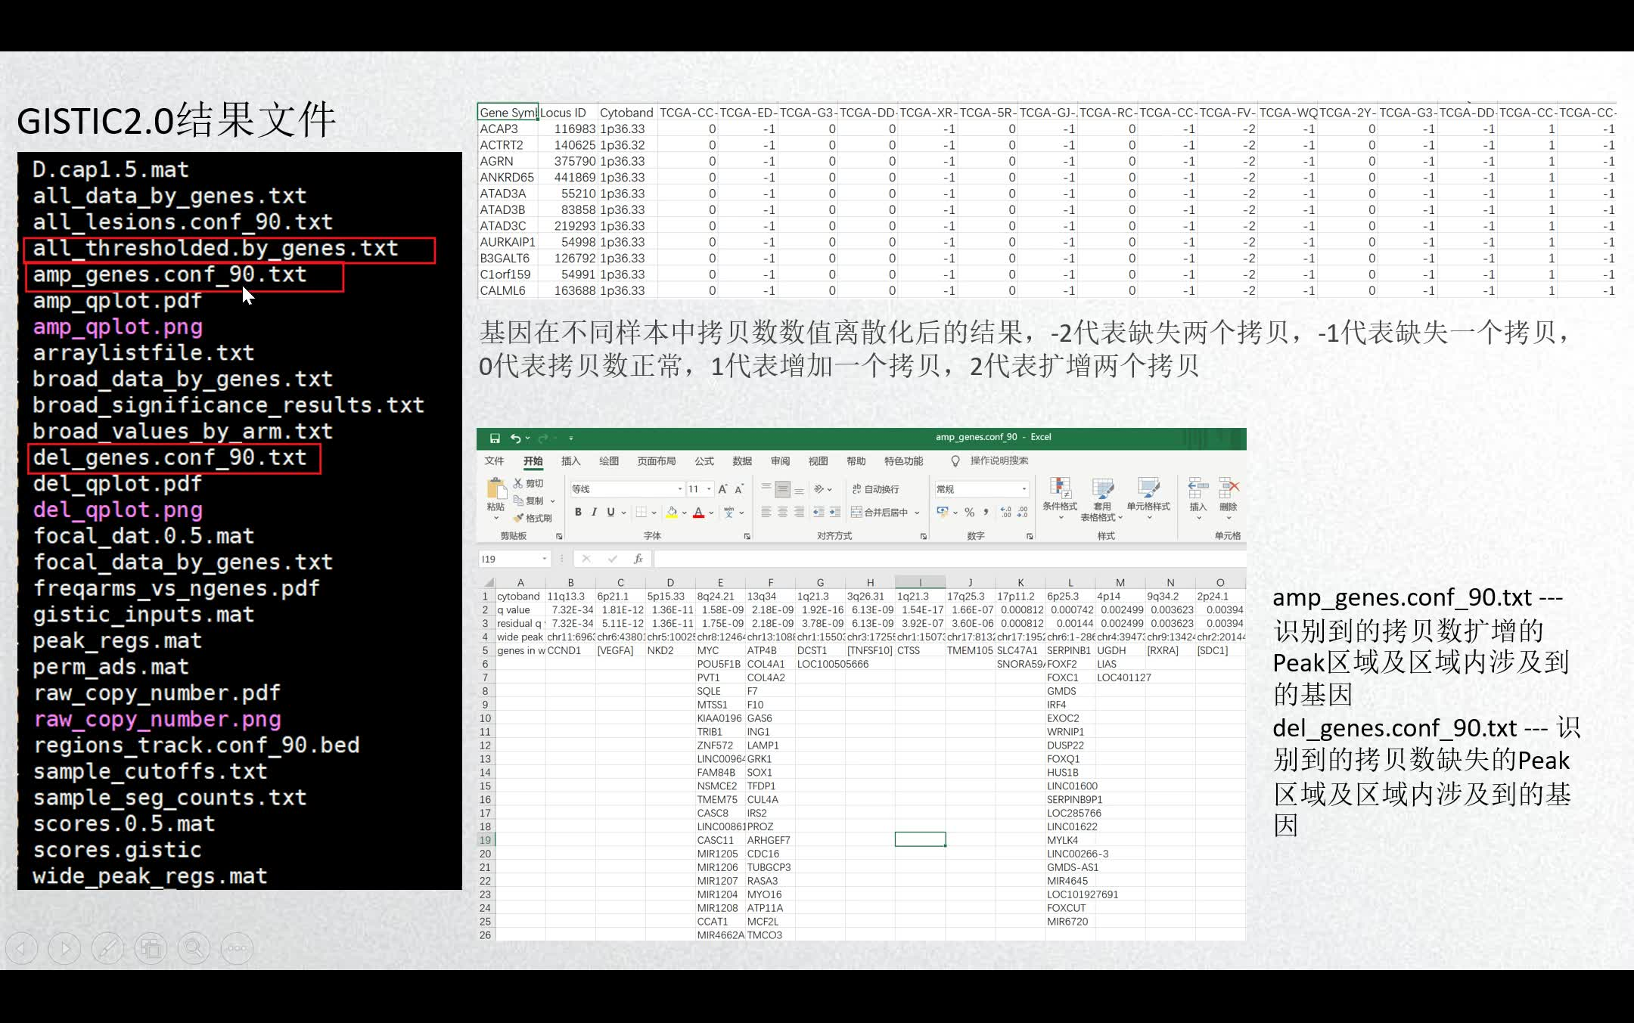Open the 等线 font name dropdown
Viewport: 1634px width, 1023px height.
pos(680,489)
